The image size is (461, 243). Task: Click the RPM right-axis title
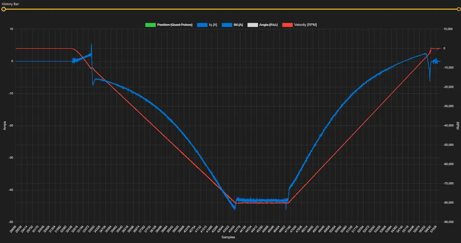coord(457,126)
